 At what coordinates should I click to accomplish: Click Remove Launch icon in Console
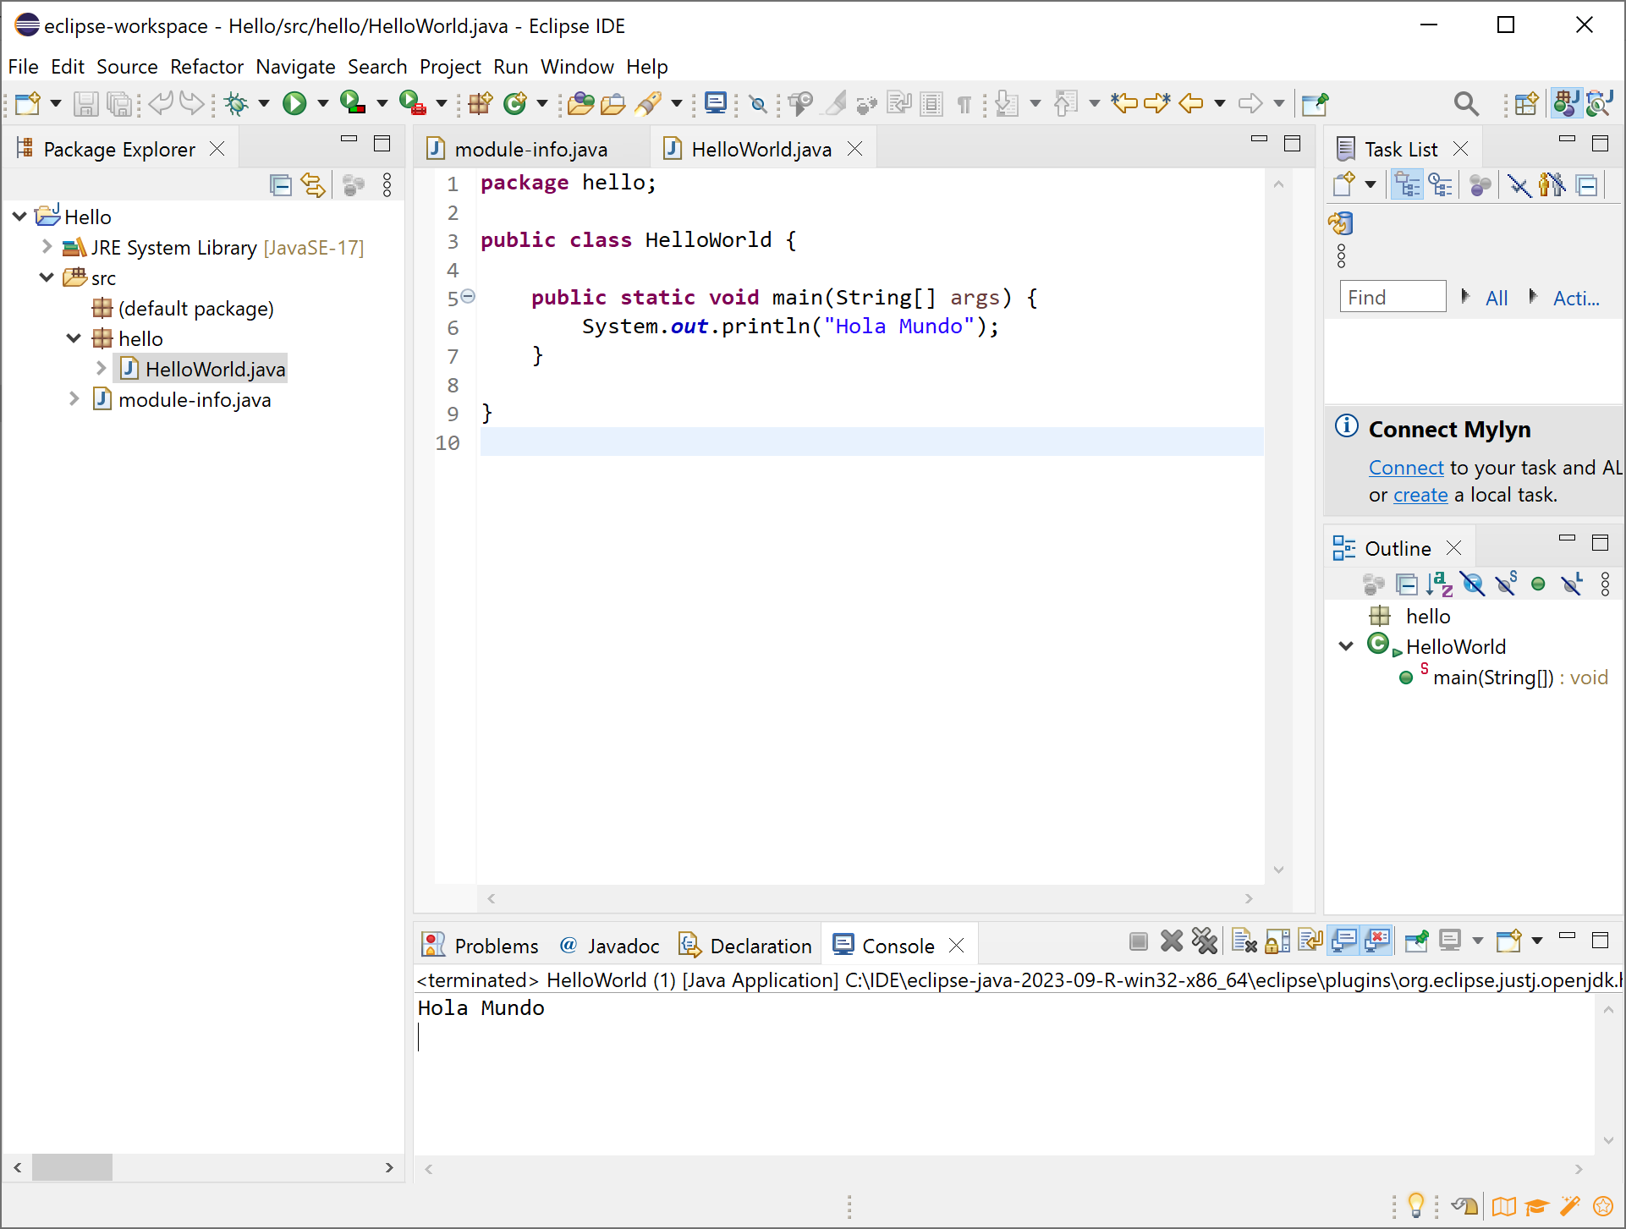[x=1172, y=941]
